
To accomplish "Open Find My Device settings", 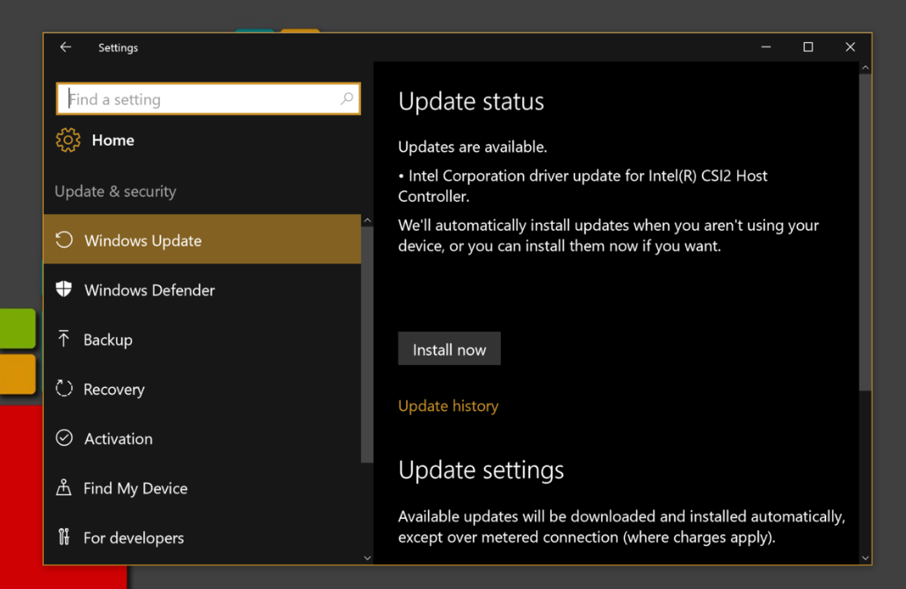I will [x=202, y=488].
